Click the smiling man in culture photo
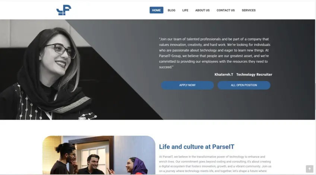316x175 pixels. tap(93, 164)
